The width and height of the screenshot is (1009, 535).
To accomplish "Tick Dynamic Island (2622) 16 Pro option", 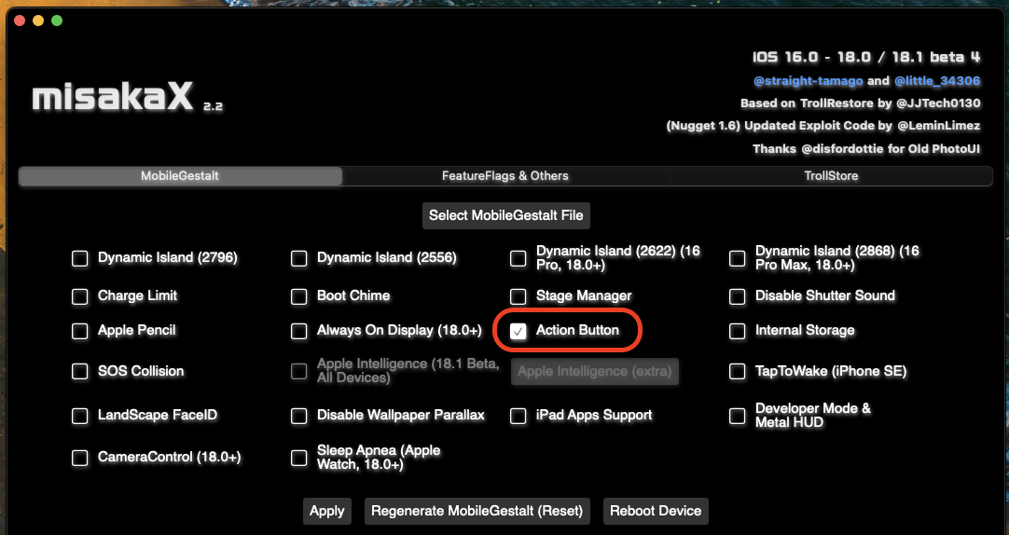I will tap(518, 258).
